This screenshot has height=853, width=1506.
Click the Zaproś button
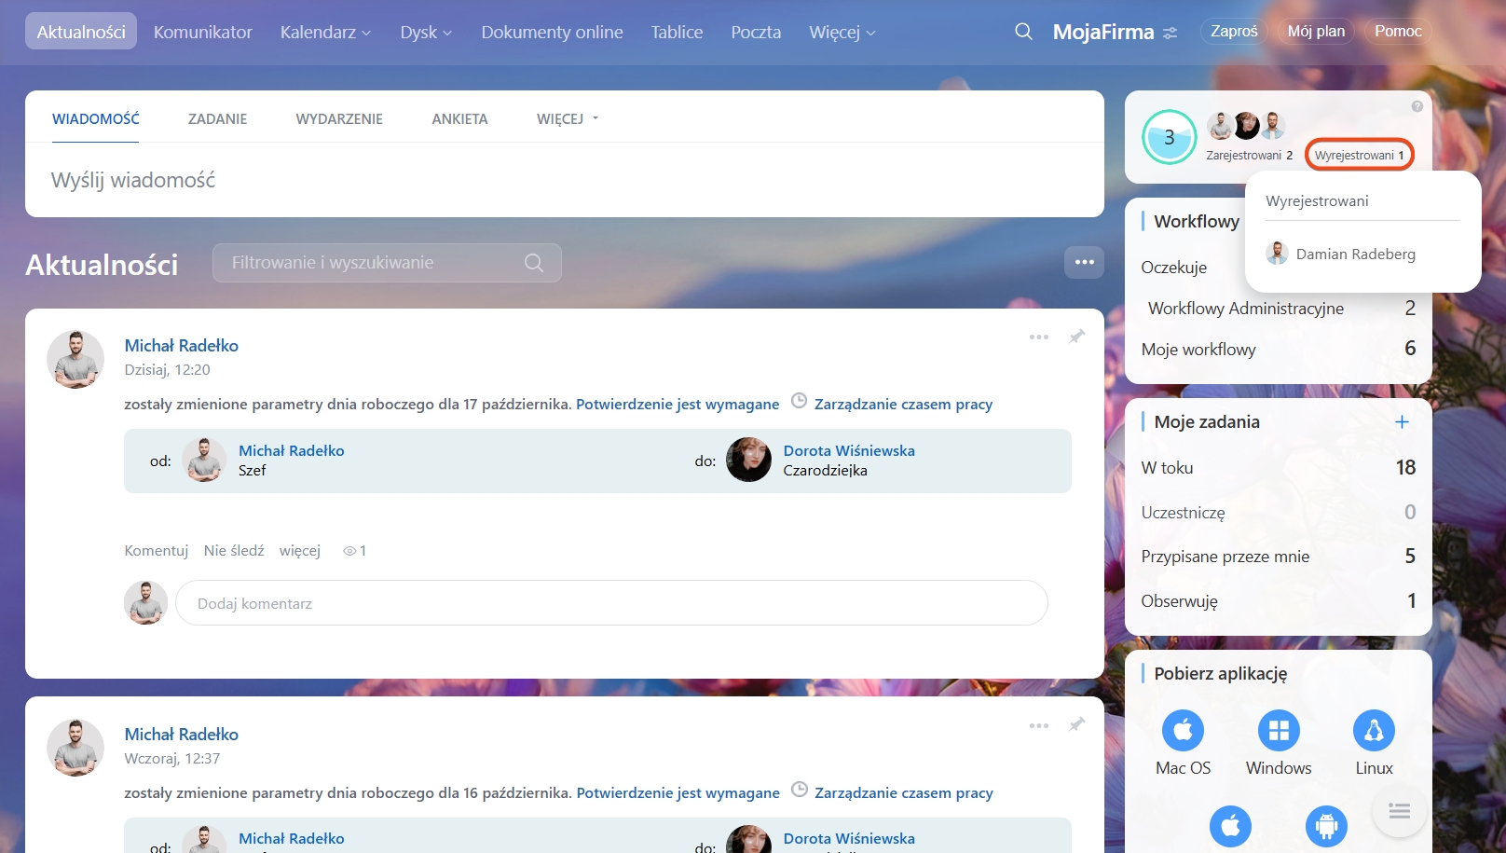click(x=1234, y=32)
